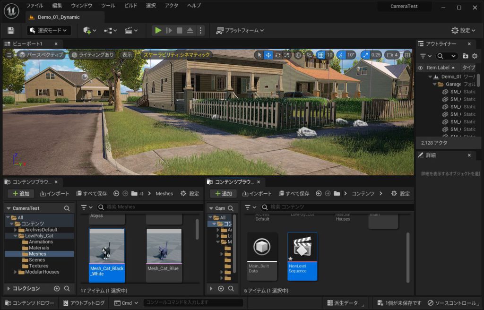Search sources in the CameraTest panel
Image resolution: width=484 pixels, height=310 pixels.
click(67, 208)
